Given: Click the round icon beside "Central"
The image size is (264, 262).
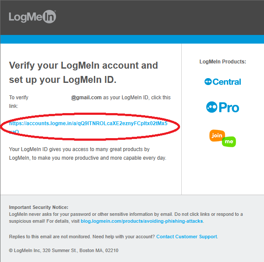Looking at the screenshot, I should [208, 82].
